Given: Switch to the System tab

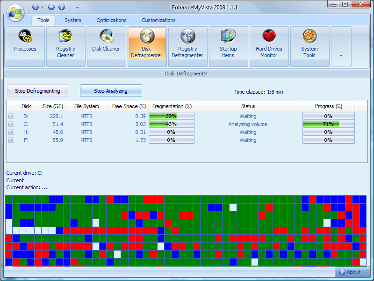Looking at the screenshot, I should tap(73, 20).
